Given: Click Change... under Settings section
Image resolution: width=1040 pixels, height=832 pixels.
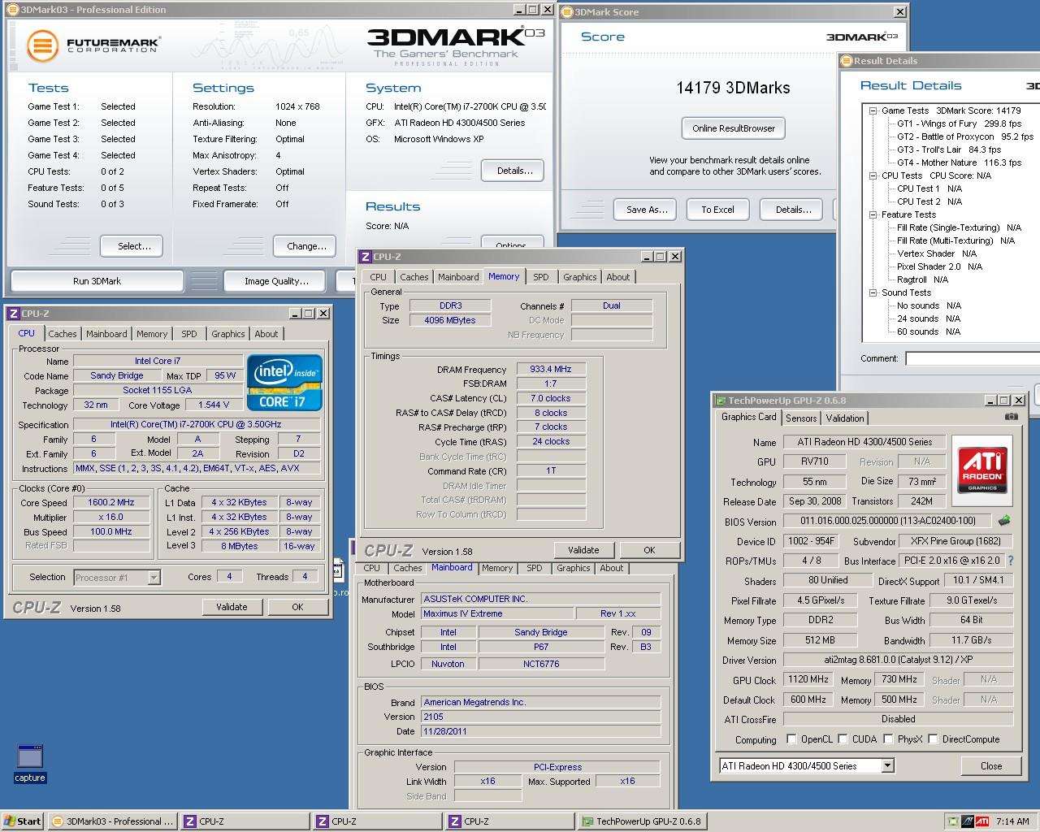Looking at the screenshot, I should tap(306, 246).
